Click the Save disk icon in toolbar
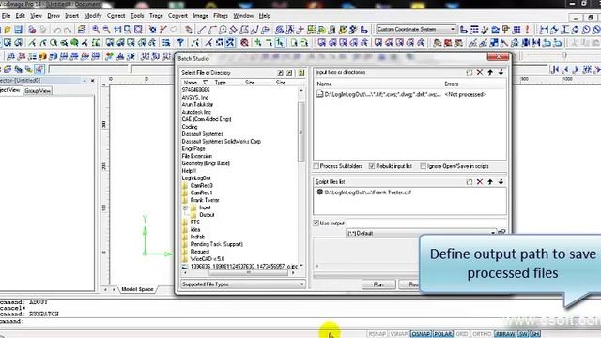Image resolution: width=601 pixels, height=338 pixels. click(18, 29)
